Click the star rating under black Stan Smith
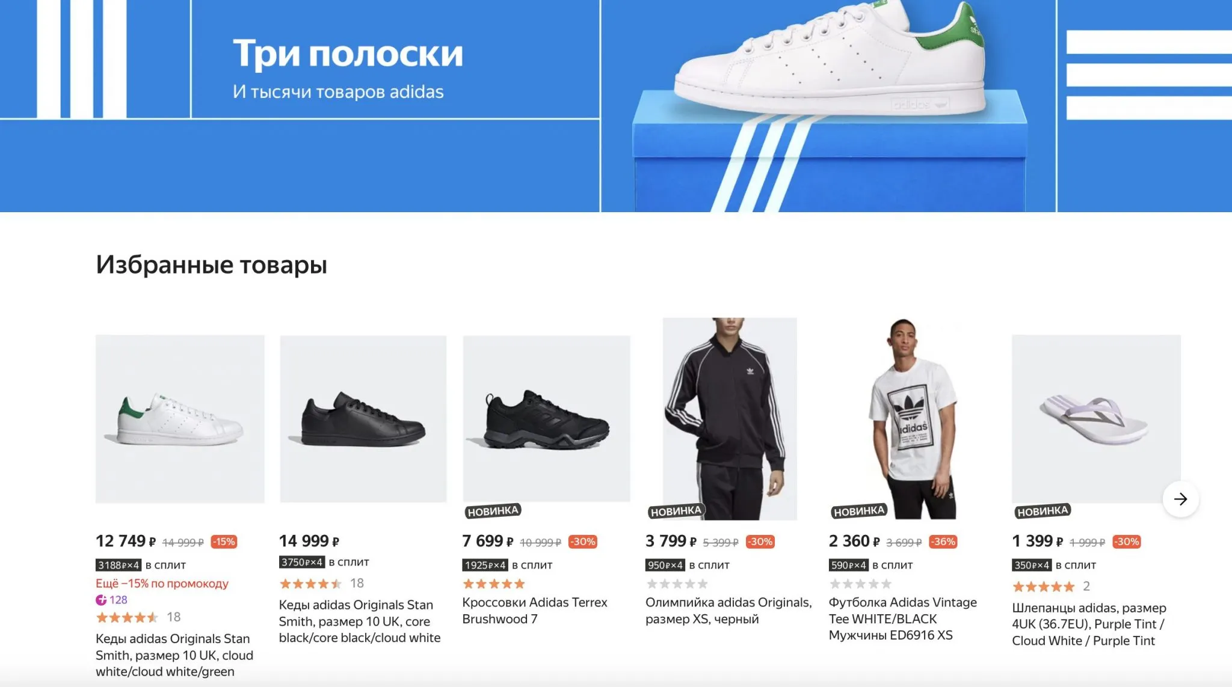Viewport: 1232px width, 687px height. [x=310, y=583]
